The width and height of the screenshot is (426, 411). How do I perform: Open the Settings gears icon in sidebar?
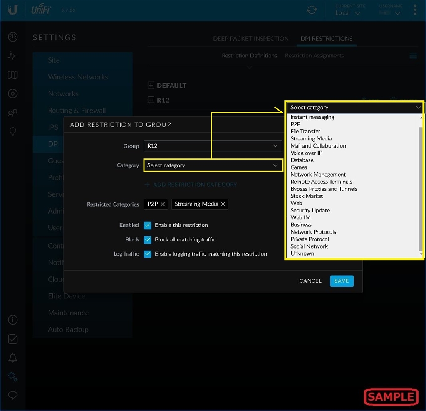click(x=13, y=377)
